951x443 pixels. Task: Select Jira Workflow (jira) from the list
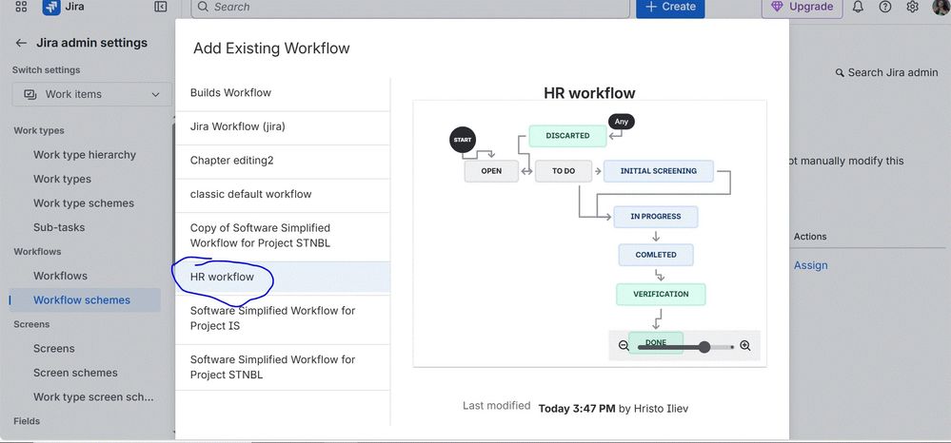click(283, 126)
